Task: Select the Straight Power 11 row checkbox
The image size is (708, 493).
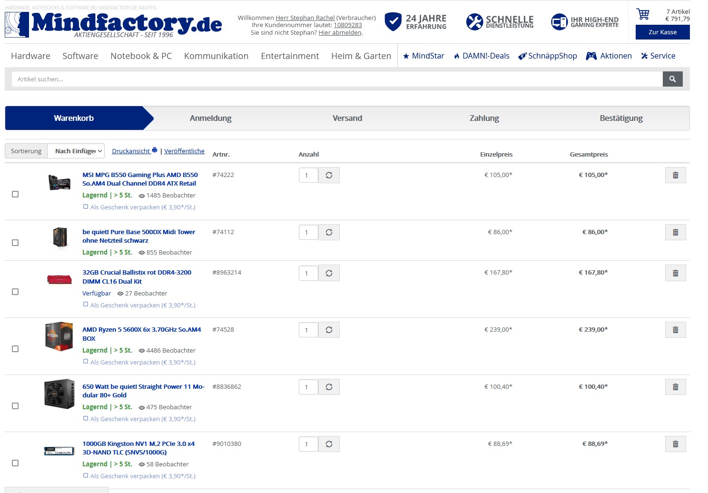Action: 15,406
